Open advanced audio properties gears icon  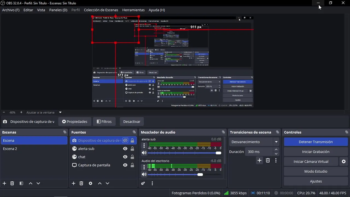[143, 183]
